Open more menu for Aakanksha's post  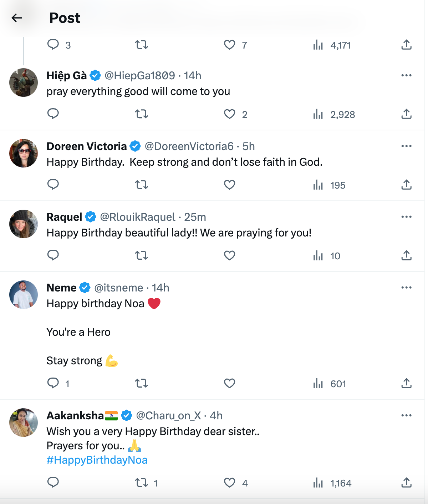406,415
